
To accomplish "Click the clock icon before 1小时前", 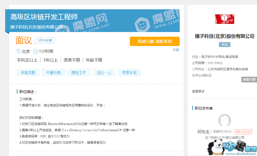I will [36, 52].
